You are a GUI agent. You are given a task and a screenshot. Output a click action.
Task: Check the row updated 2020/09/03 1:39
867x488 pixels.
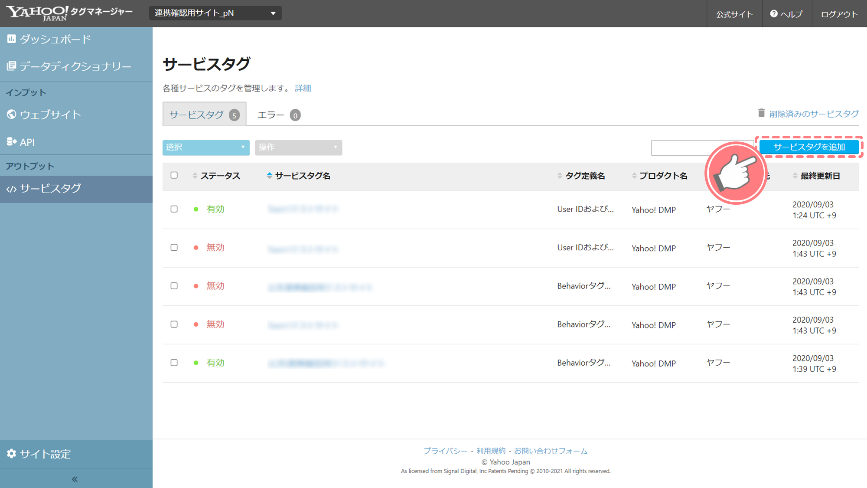(x=174, y=363)
